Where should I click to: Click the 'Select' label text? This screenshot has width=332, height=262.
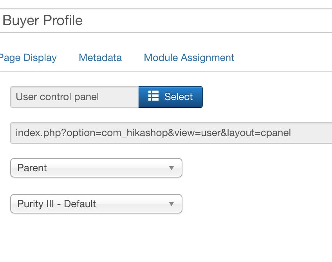point(179,97)
